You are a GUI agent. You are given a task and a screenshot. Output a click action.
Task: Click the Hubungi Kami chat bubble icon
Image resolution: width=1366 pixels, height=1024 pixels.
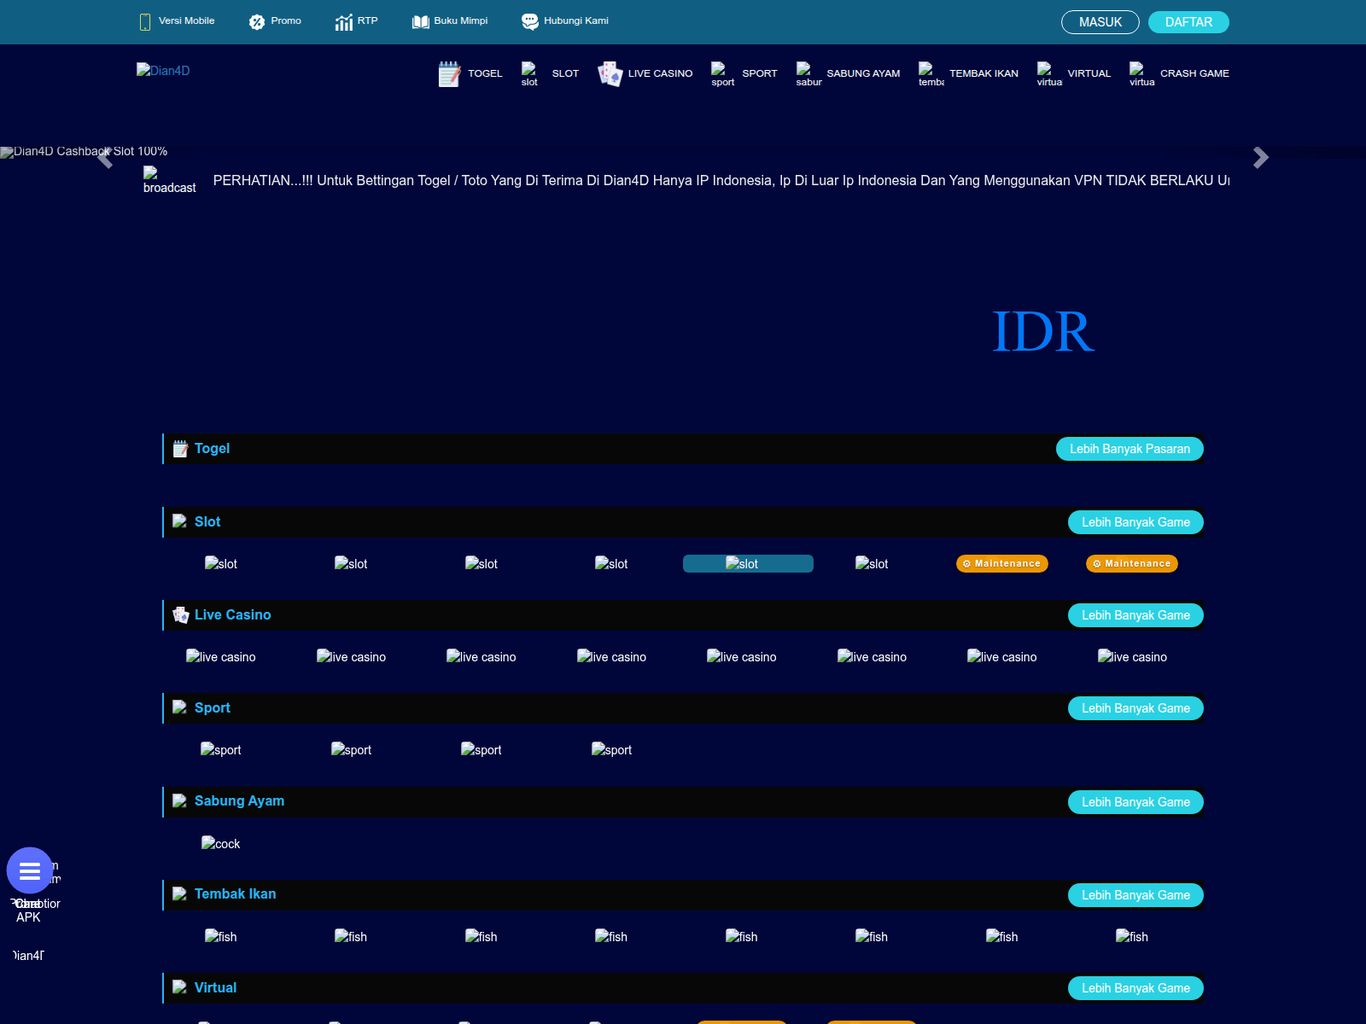coord(530,22)
